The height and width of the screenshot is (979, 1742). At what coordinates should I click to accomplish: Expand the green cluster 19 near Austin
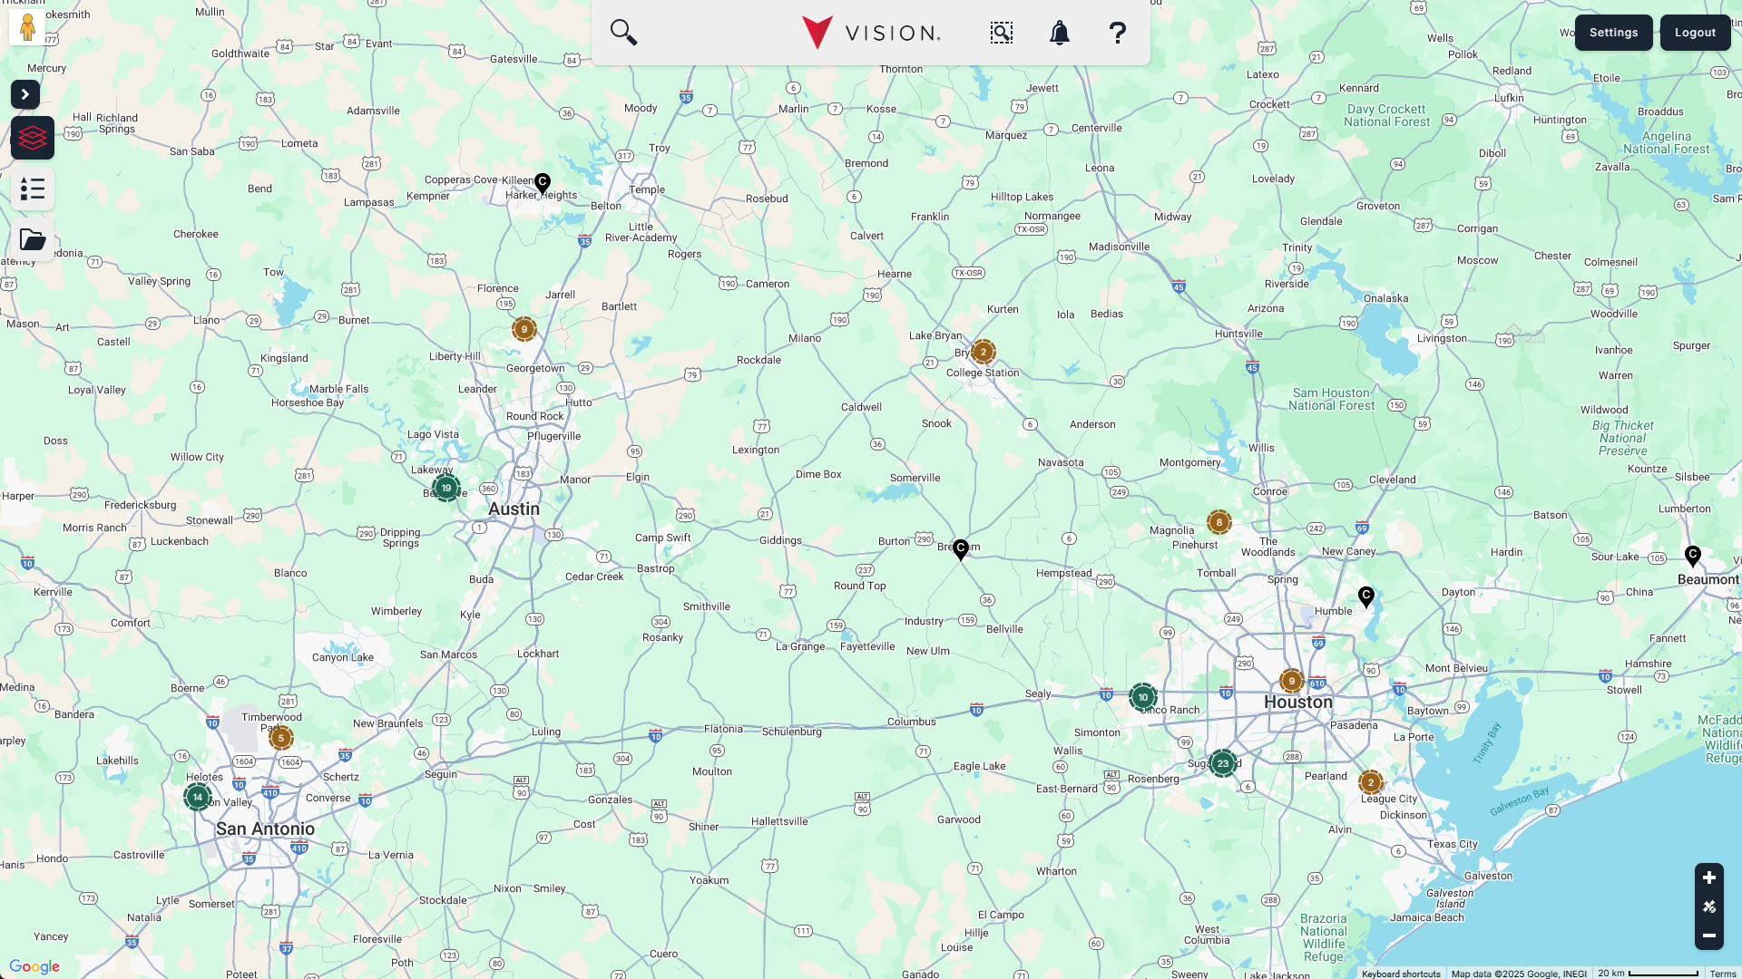point(445,488)
